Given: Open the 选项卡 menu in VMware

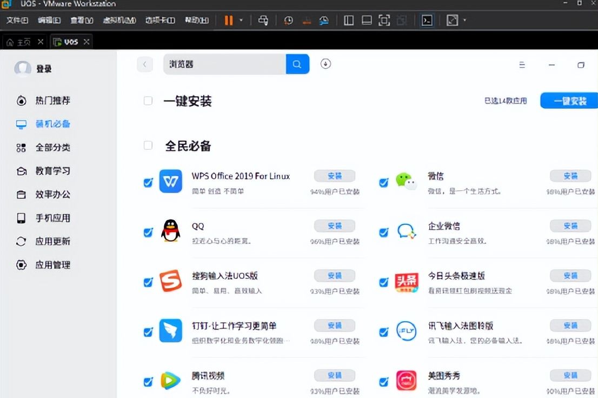Looking at the screenshot, I should [160, 20].
